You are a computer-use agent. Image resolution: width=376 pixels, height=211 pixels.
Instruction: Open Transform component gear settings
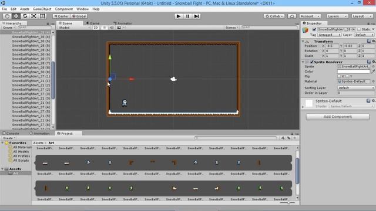coord(374,41)
